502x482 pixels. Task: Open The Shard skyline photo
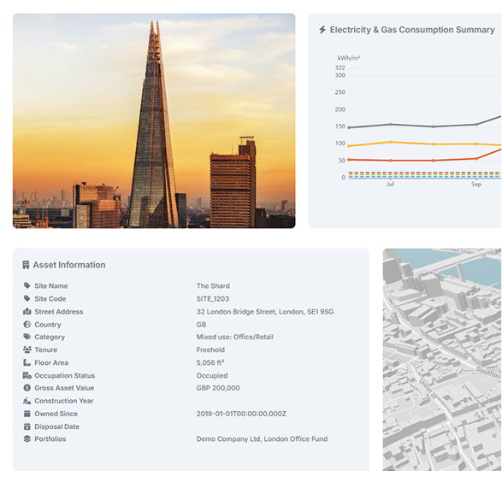[154, 120]
